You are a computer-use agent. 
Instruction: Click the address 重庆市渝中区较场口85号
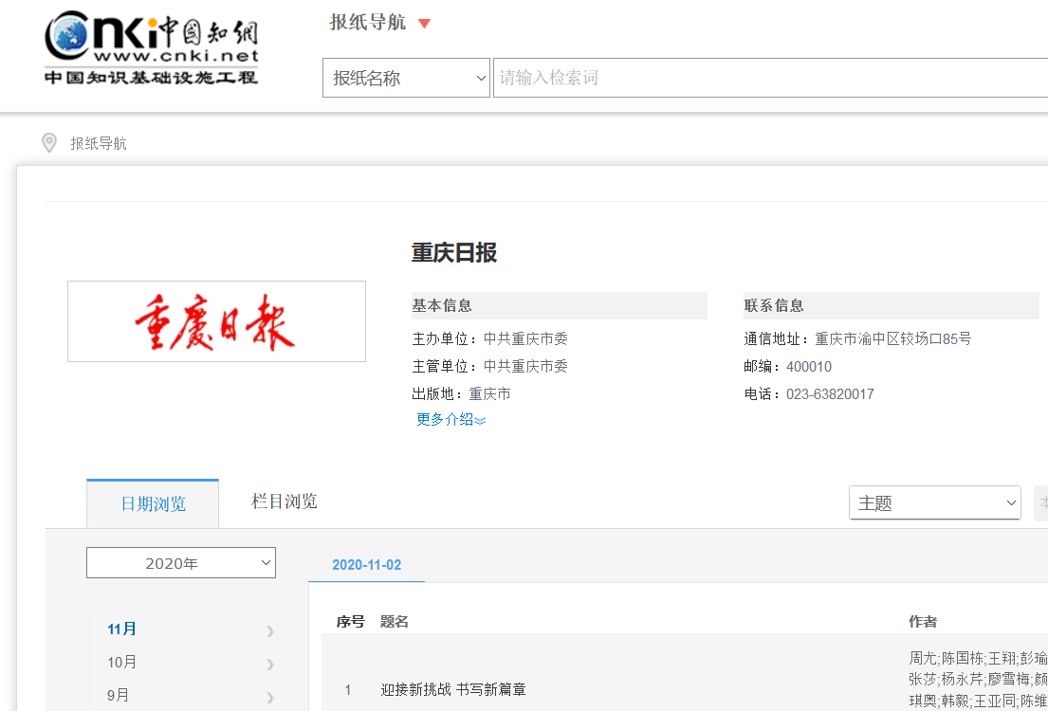(x=893, y=338)
